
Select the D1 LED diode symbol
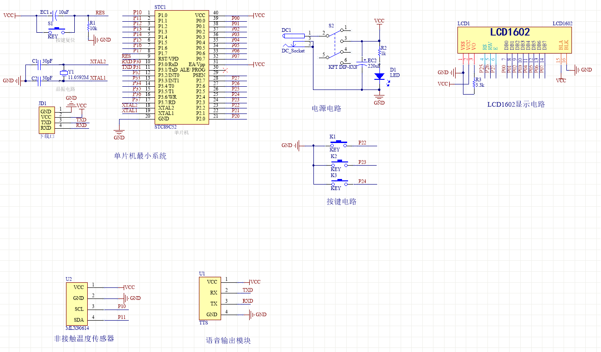click(x=379, y=76)
